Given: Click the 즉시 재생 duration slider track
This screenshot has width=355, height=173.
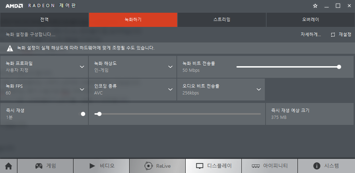Looking at the screenshot, I should 177,114.
